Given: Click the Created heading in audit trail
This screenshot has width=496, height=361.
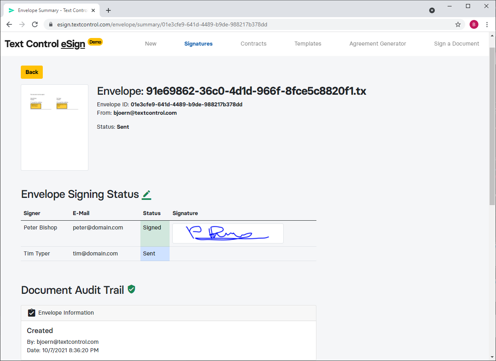Looking at the screenshot, I should click(40, 331).
